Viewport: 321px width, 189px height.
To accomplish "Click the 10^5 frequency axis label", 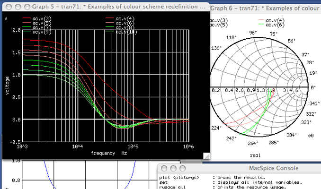I will (133, 146).
